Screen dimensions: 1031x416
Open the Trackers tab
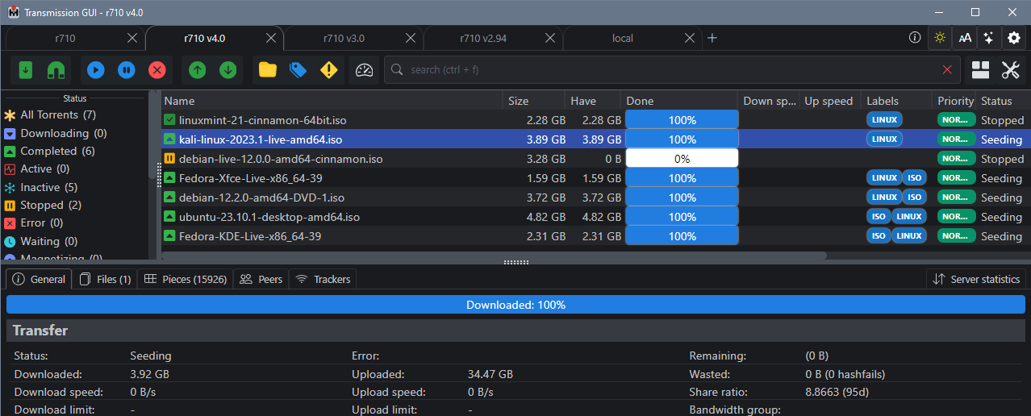[x=323, y=279]
